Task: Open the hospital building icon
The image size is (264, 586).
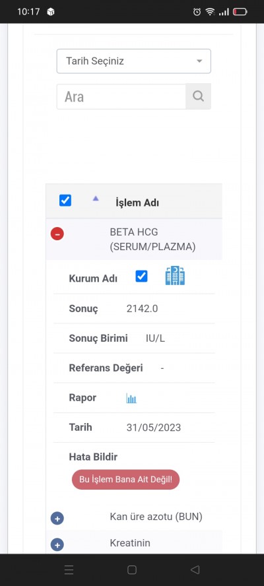Action: 175,276
